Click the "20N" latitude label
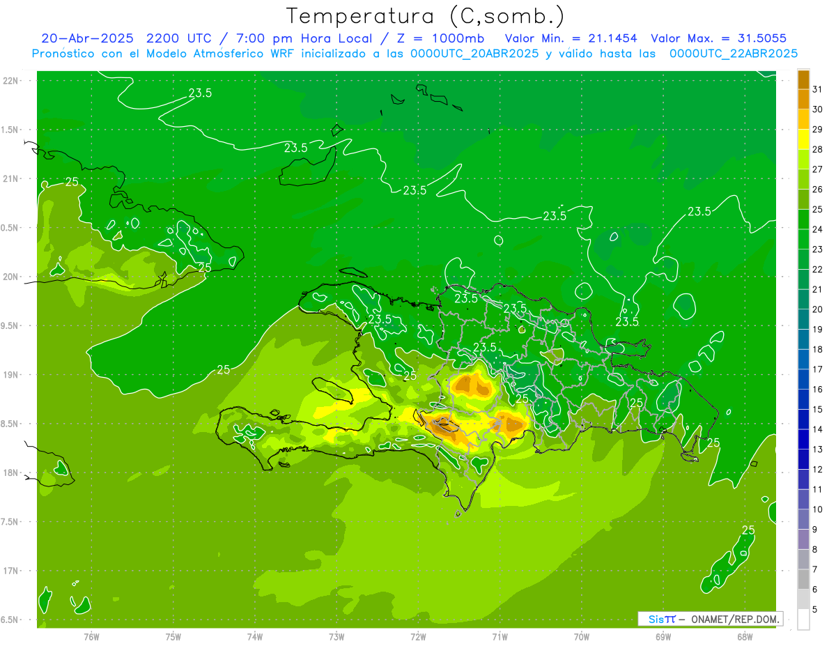 (11, 277)
